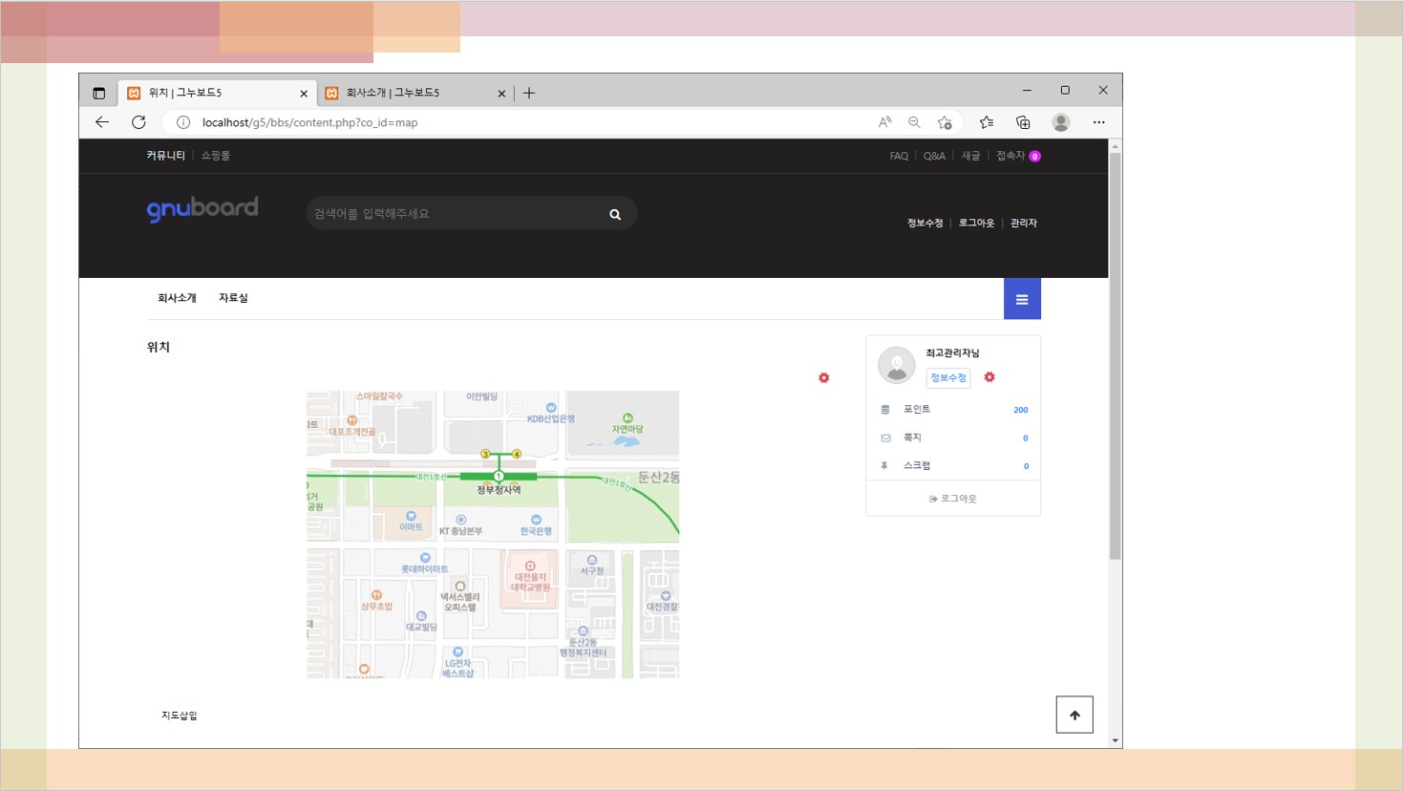Viewport: 1403px width, 791px height.
Task: Click the search magnifier button
Action: 615,214
